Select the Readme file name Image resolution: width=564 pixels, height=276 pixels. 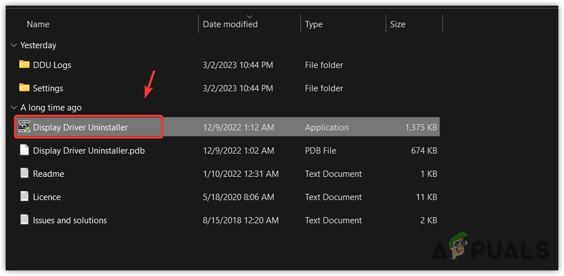(48, 174)
